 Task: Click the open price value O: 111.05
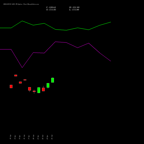coord(51,10)
